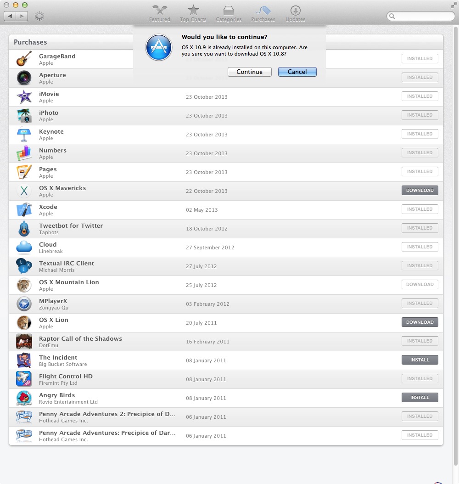The height and width of the screenshot is (484, 459).
Task: Open the Updates toolbar icon
Action: click(296, 11)
